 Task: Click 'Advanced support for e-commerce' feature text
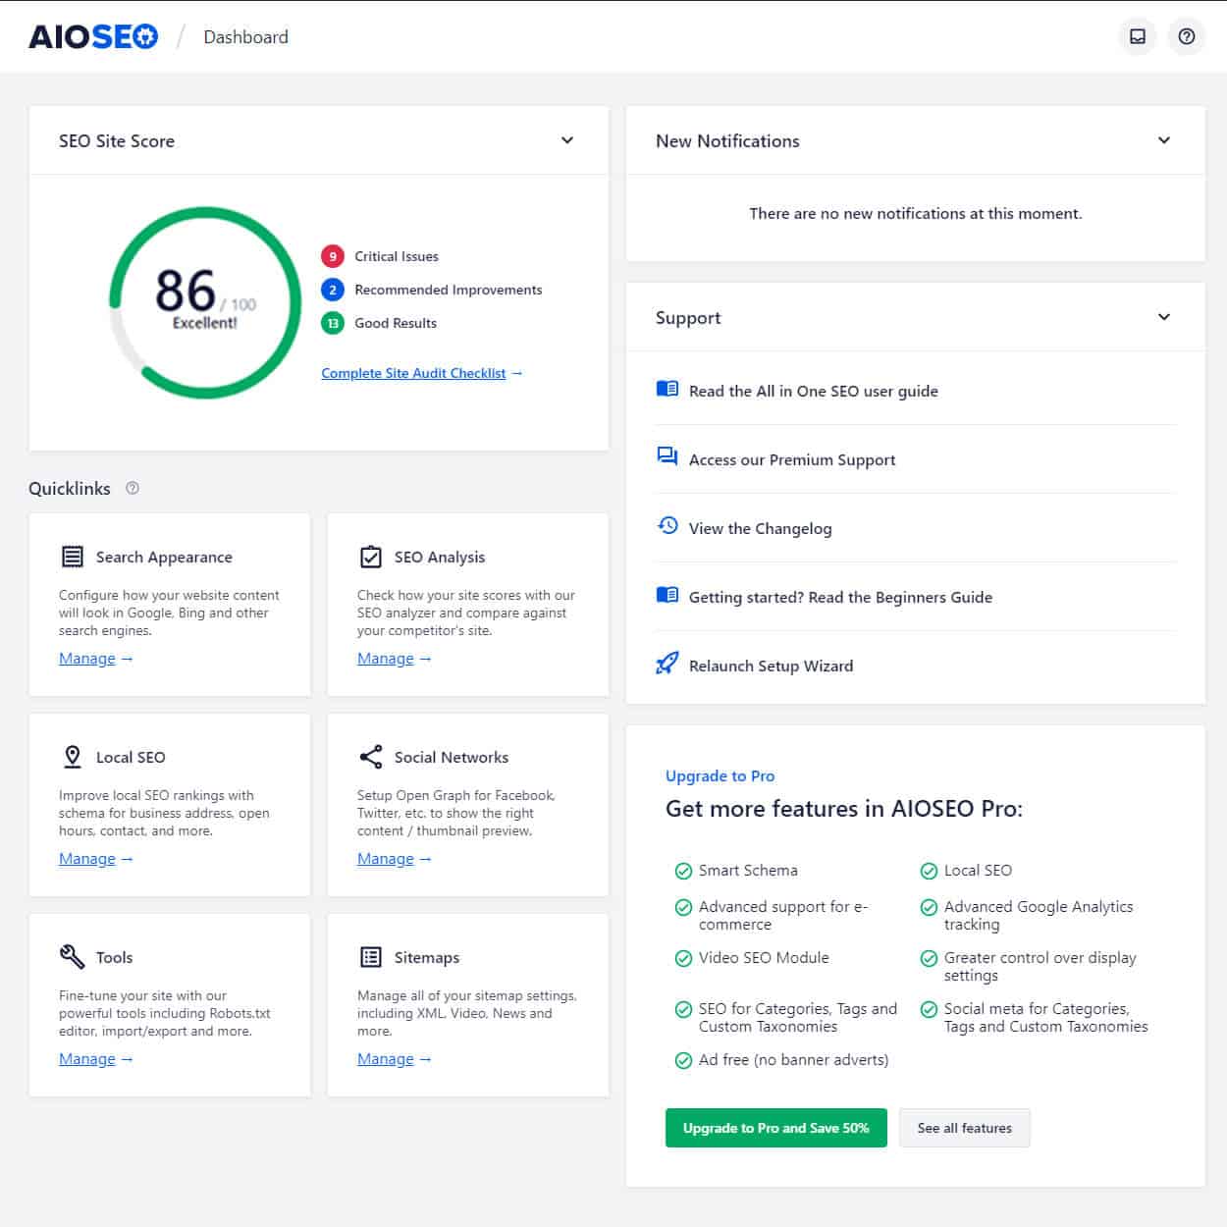click(x=783, y=915)
